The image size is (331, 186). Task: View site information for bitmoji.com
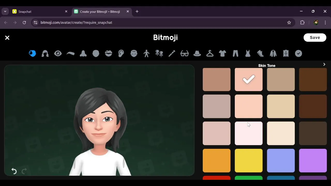[x=35, y=23]
